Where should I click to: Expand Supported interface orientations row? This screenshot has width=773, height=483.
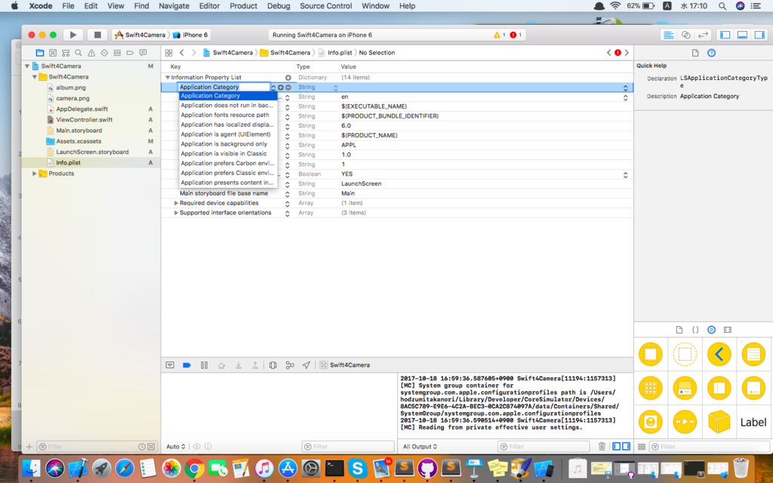click(176, 213)
